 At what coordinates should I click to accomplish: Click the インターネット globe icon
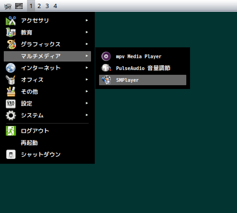pyautogui.click(x=10, y=68)
